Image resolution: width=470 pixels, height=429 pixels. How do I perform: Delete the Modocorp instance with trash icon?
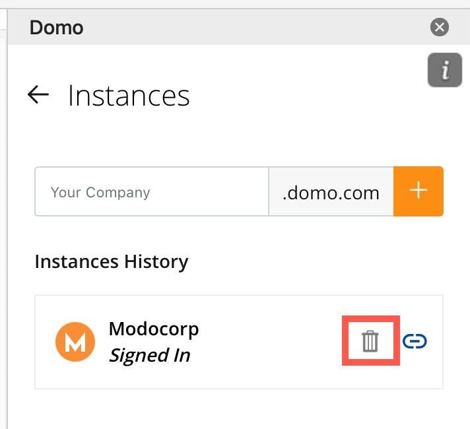(370, 341)
